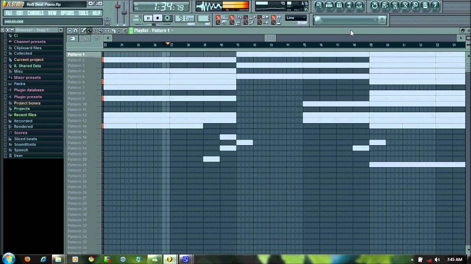Select the Slice tool in Playlist

113,30
